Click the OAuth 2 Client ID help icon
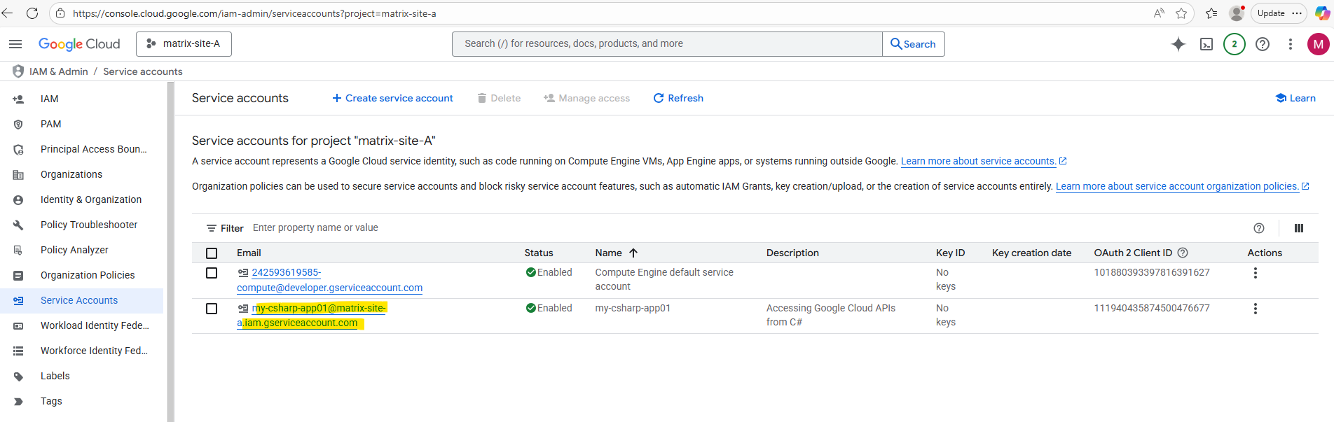Viewport: 1334px width, 422px height. pos(1183,253)
